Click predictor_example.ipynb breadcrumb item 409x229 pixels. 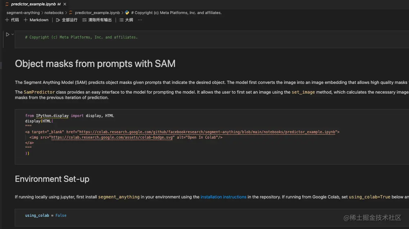pos(97,13)
